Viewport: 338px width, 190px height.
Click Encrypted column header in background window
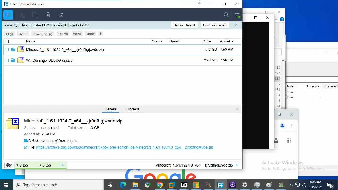[314, 86]
